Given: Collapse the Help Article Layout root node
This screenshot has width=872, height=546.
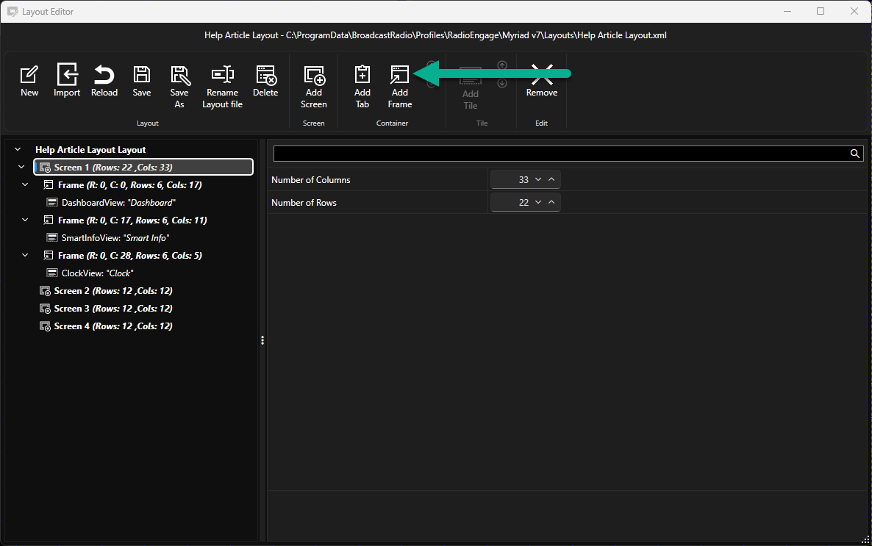Looking at the screenshot, I should (18, 150).
